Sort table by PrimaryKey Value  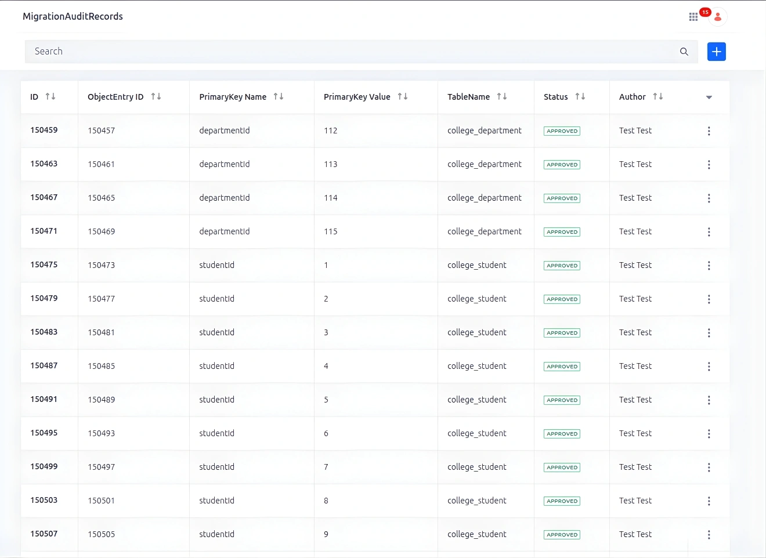[x=403, y=97]
